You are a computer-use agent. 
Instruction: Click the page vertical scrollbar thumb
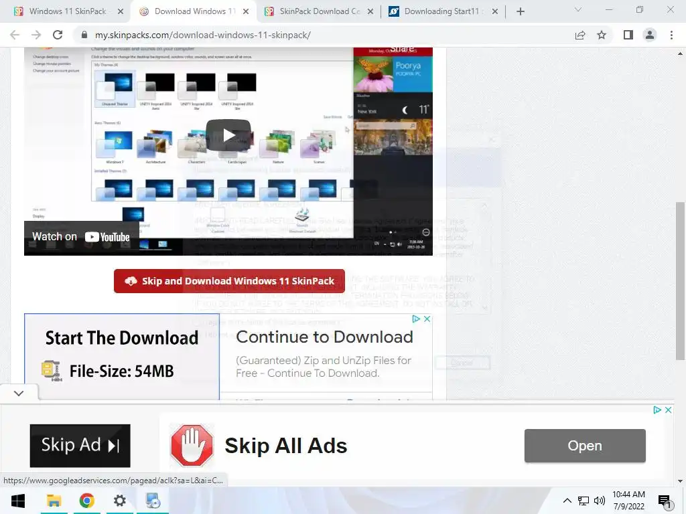click(680, 280)
